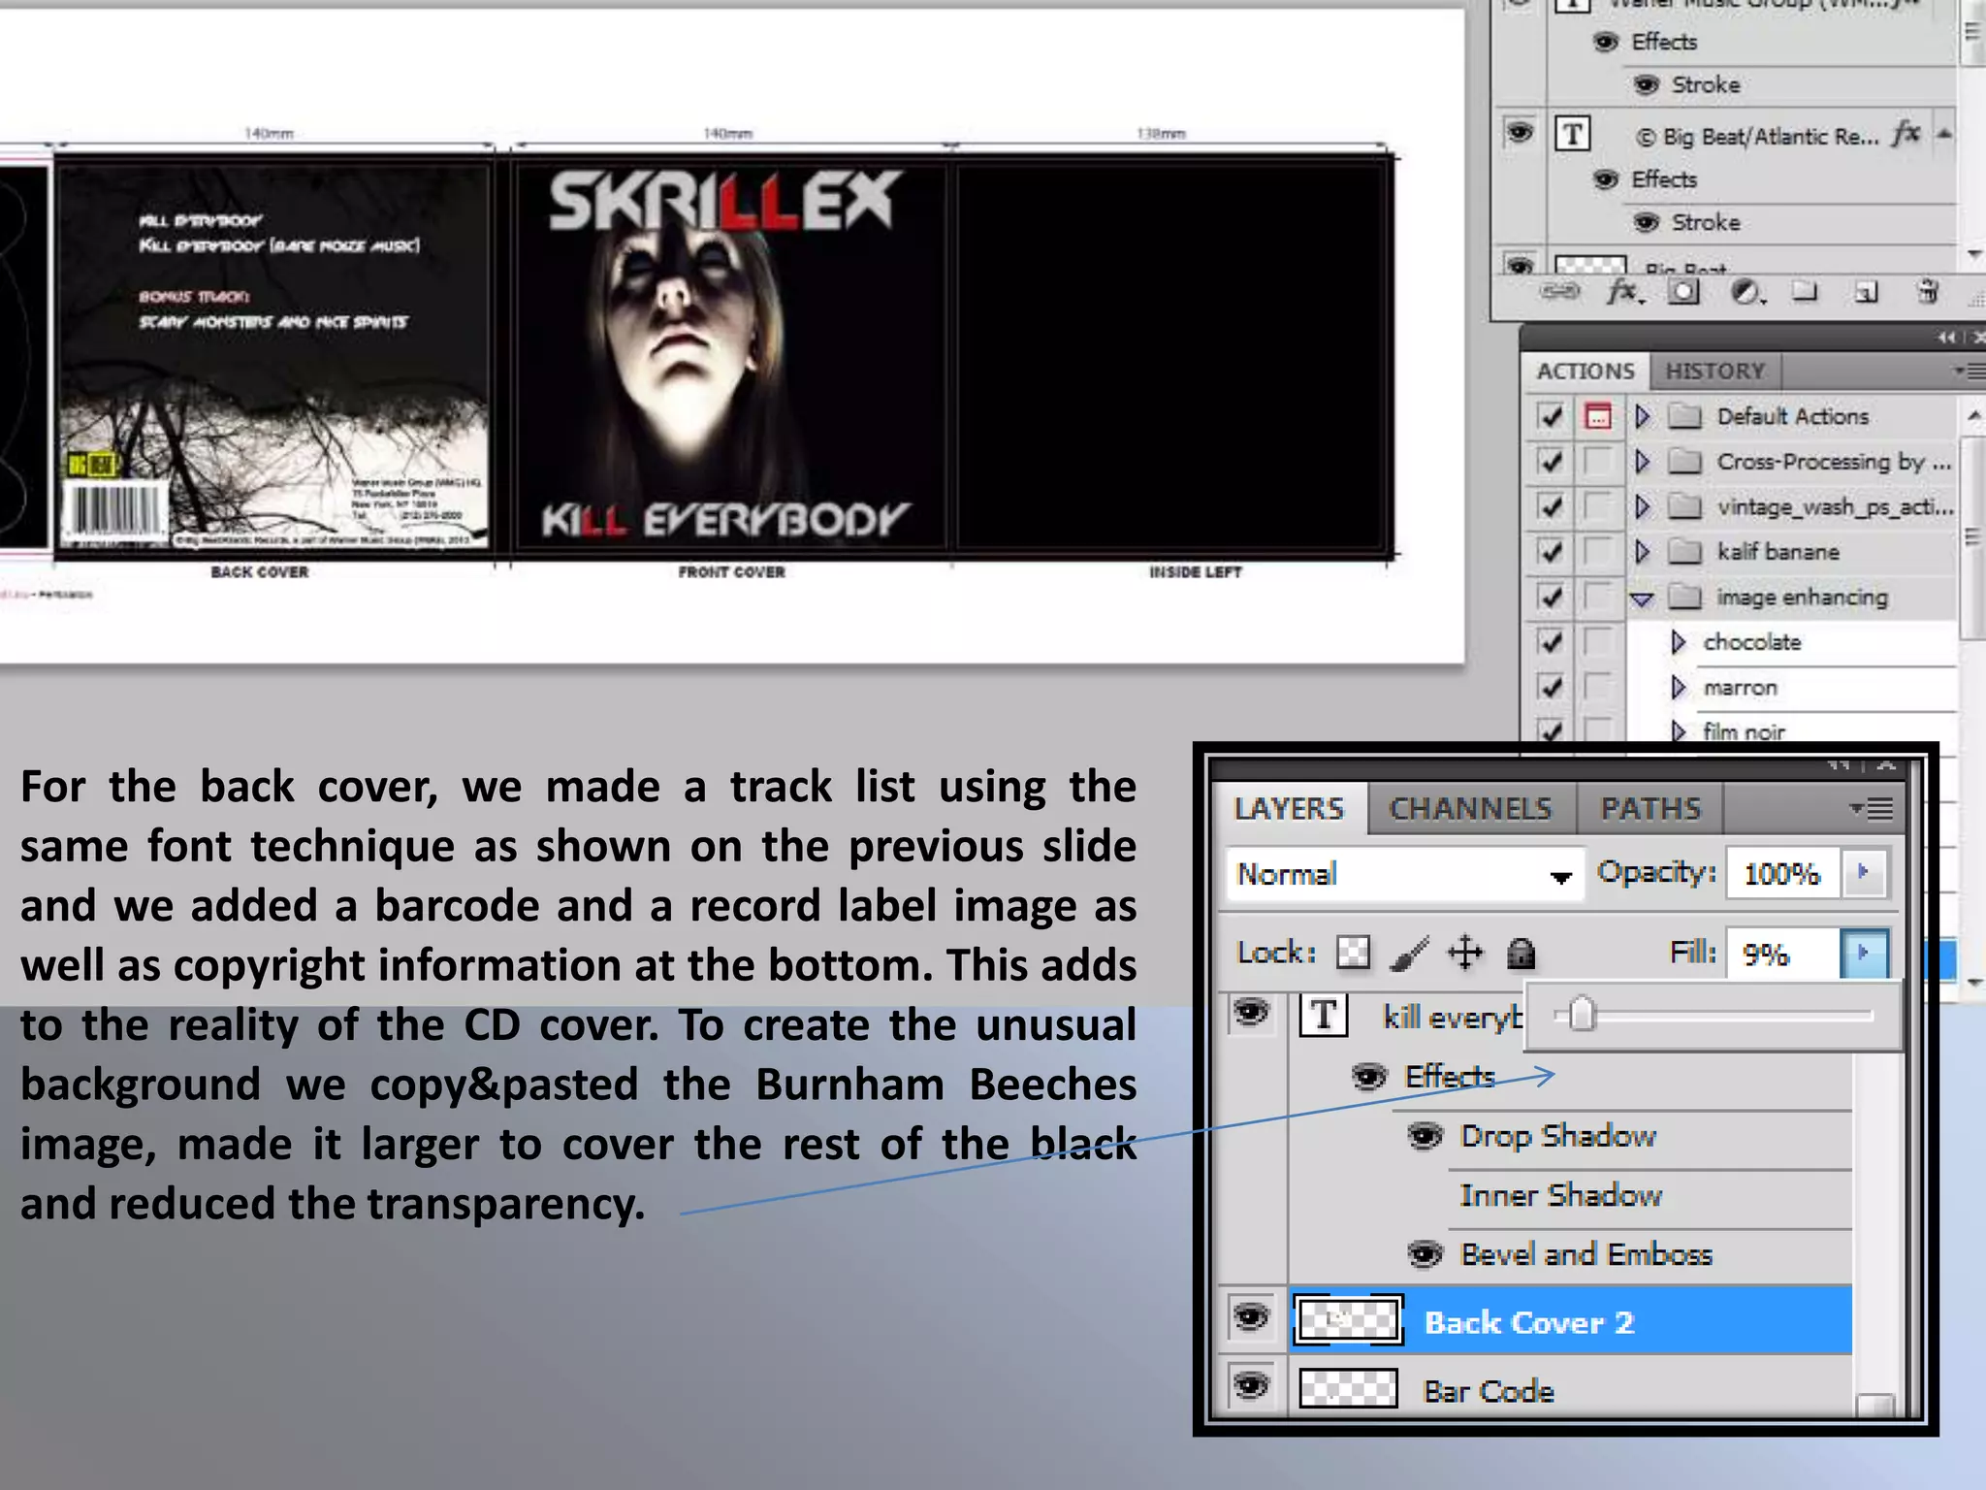The width and height of the screenshot is (1986, 1490).
Task: Click the create new layer icon
Action: (1866, 291)
